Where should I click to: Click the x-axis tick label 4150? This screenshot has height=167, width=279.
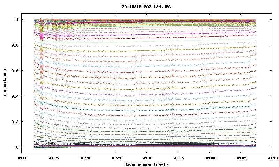point(273,158)
